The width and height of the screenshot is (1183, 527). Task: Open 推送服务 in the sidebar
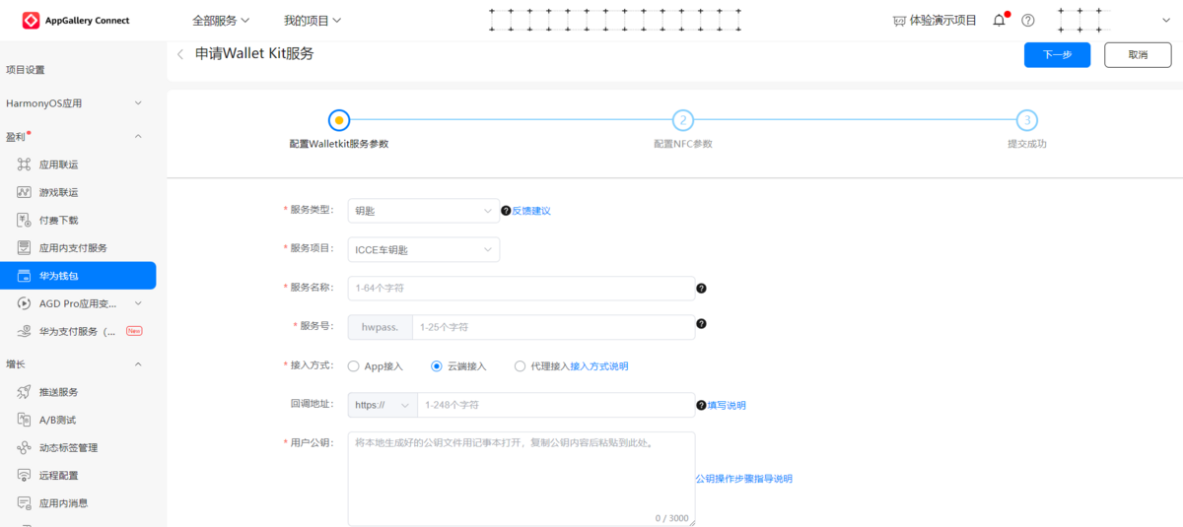[58, 392]
